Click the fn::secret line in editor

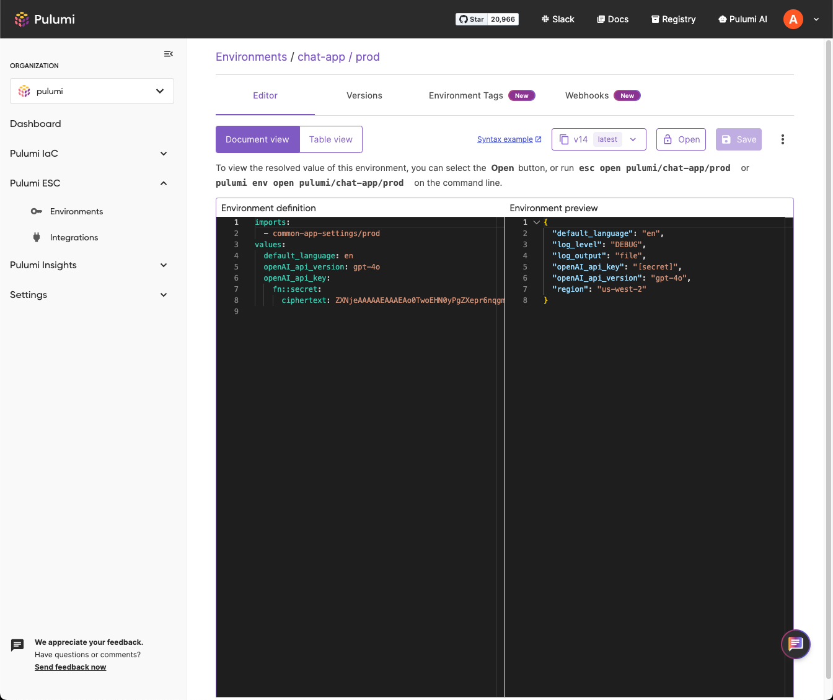297,289
